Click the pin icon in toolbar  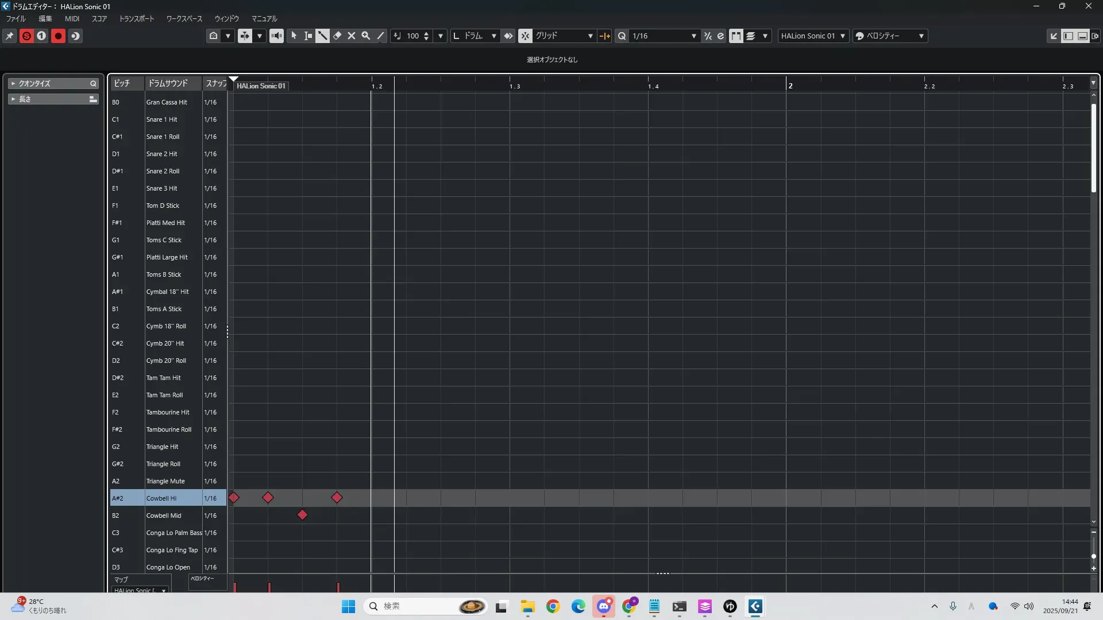pyautogui.click(x=10, y=36)
